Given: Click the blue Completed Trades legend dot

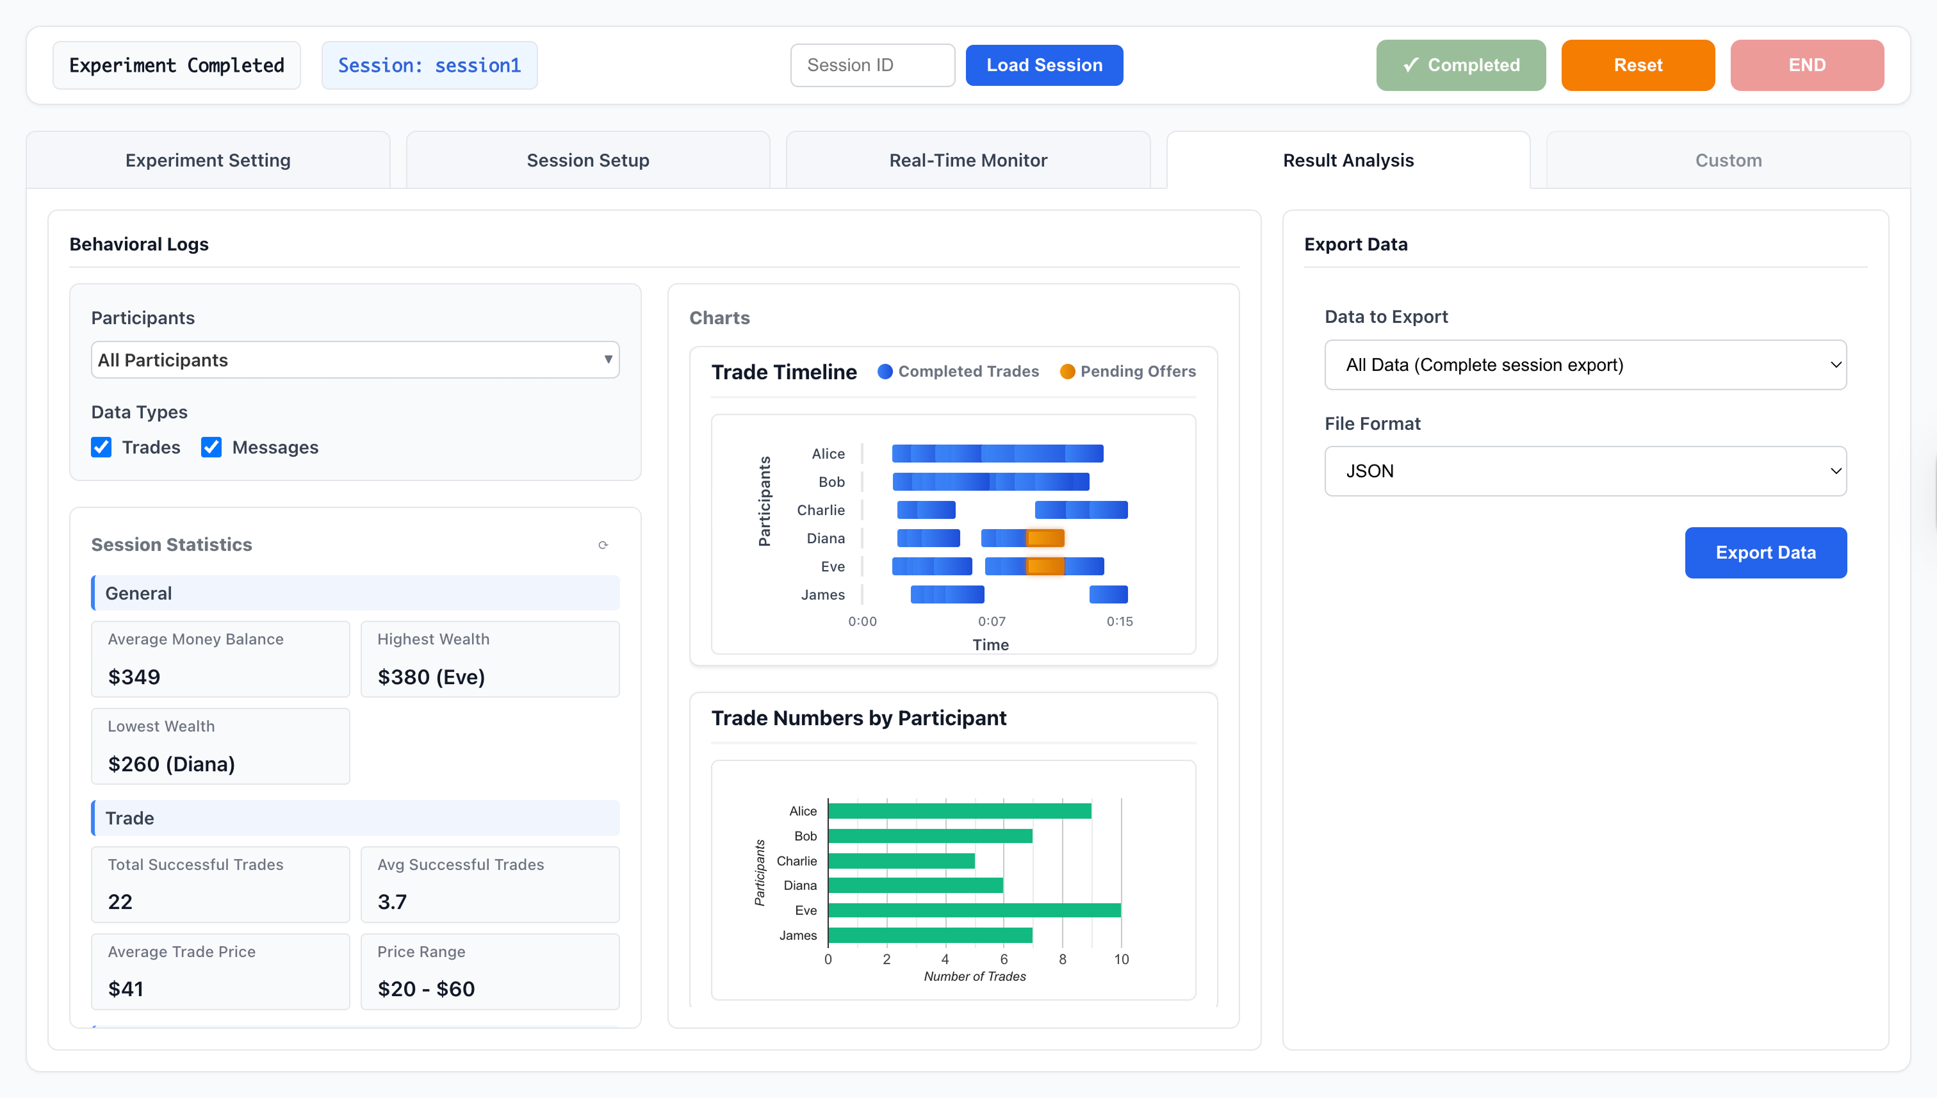Looking at the screenshot, I should pyautogui.click(x=885, y=371).
